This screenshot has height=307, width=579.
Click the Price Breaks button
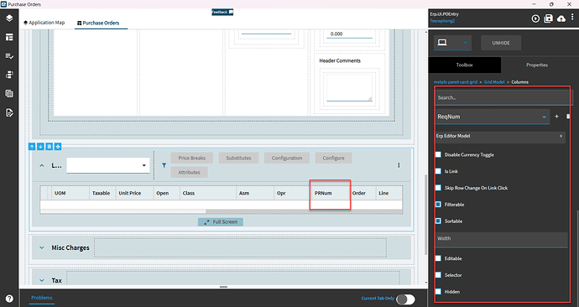click(x=192, y=158)
